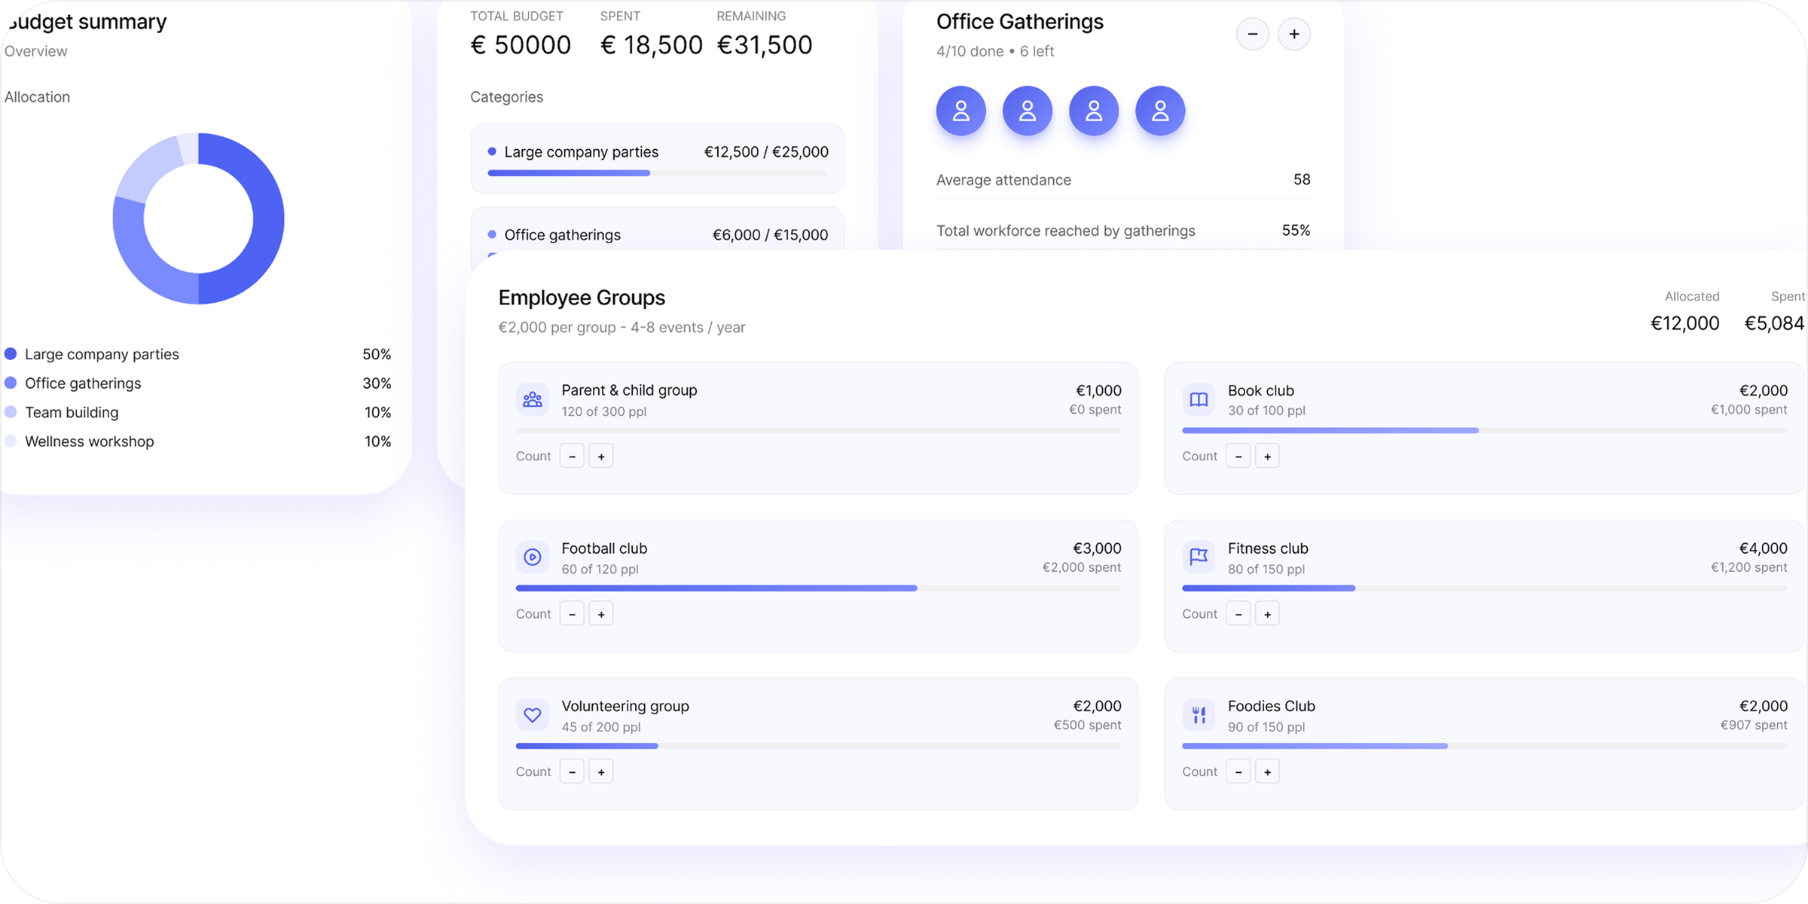Click the Team building legend label
This screenshot has height=904, width=1808.
(72, 413)
